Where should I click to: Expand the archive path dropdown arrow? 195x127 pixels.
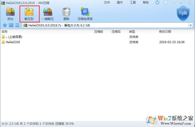(x=191, y=25)
